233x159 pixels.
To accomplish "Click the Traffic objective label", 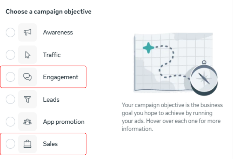I will (x=52, y=55).
